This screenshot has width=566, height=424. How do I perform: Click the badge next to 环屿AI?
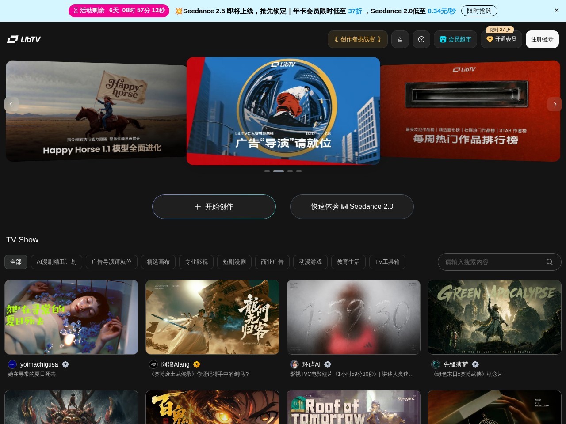point(328,364)
